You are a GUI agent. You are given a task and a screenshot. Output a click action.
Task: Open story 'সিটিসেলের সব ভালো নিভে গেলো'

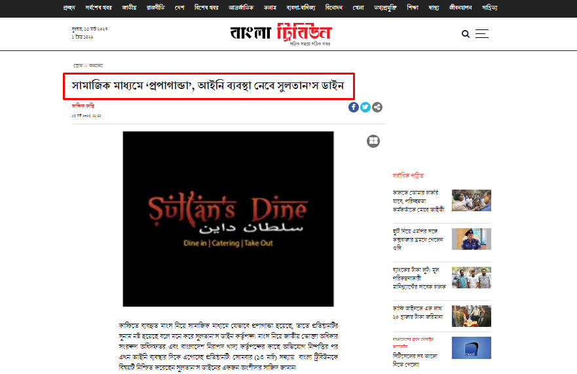click(415, 360)
